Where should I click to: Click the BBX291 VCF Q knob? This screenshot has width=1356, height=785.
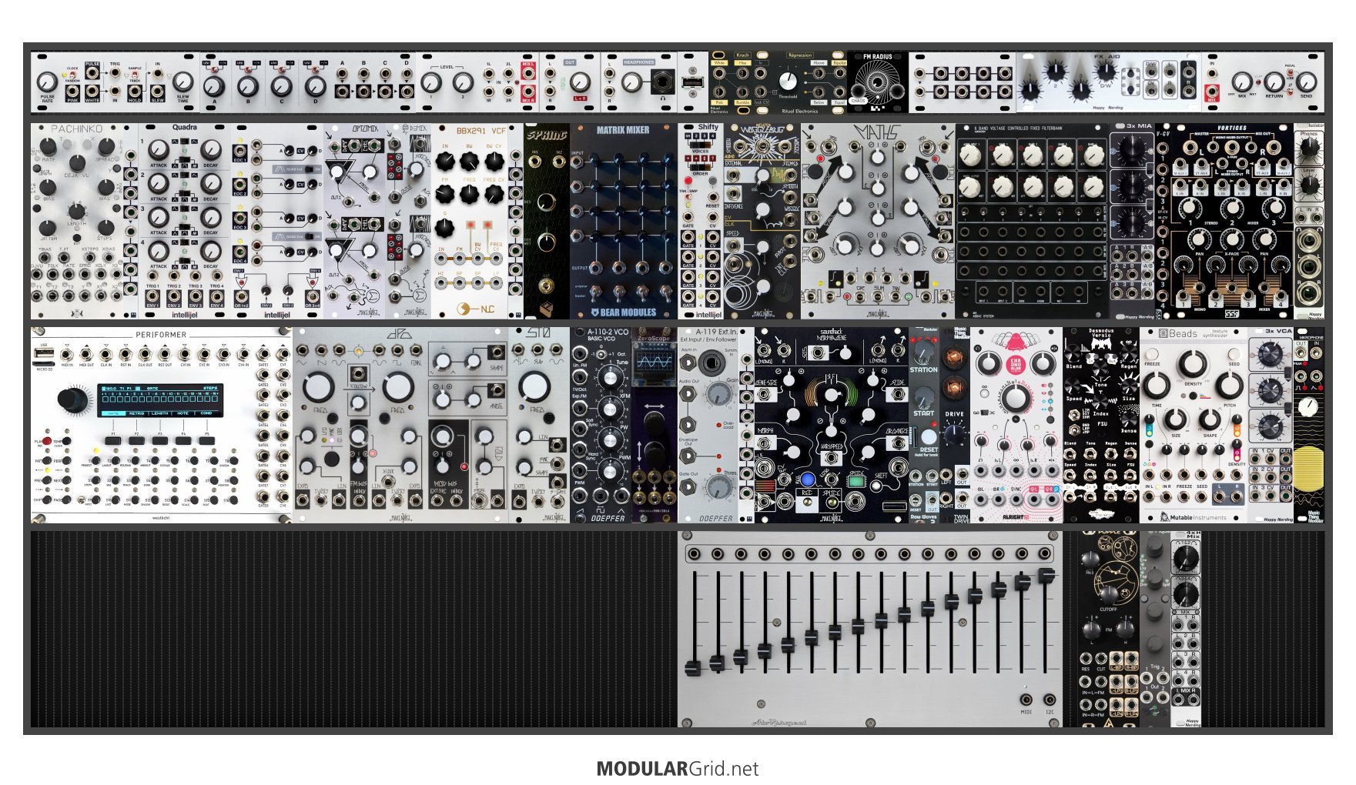[444, 227]
